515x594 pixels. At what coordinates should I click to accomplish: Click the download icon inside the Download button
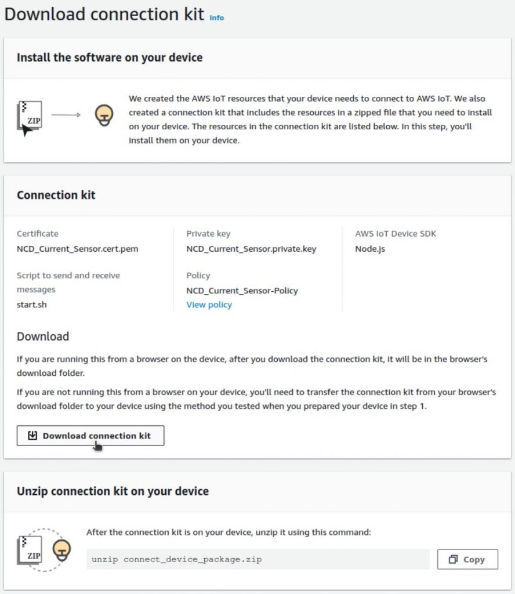pos(32,436)
